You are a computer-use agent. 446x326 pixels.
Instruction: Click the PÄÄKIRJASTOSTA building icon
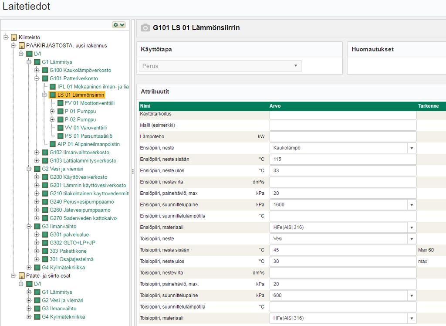tap(22, 46)
